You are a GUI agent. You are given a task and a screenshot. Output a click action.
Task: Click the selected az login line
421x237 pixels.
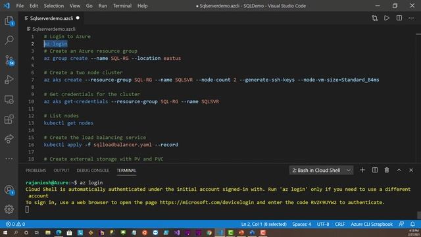55,44
